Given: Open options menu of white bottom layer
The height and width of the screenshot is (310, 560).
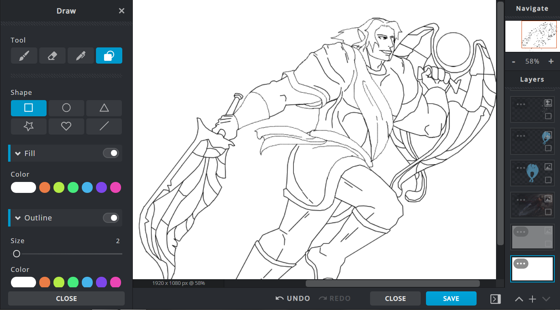Looking at the screenshot, I should pos(521,264).
